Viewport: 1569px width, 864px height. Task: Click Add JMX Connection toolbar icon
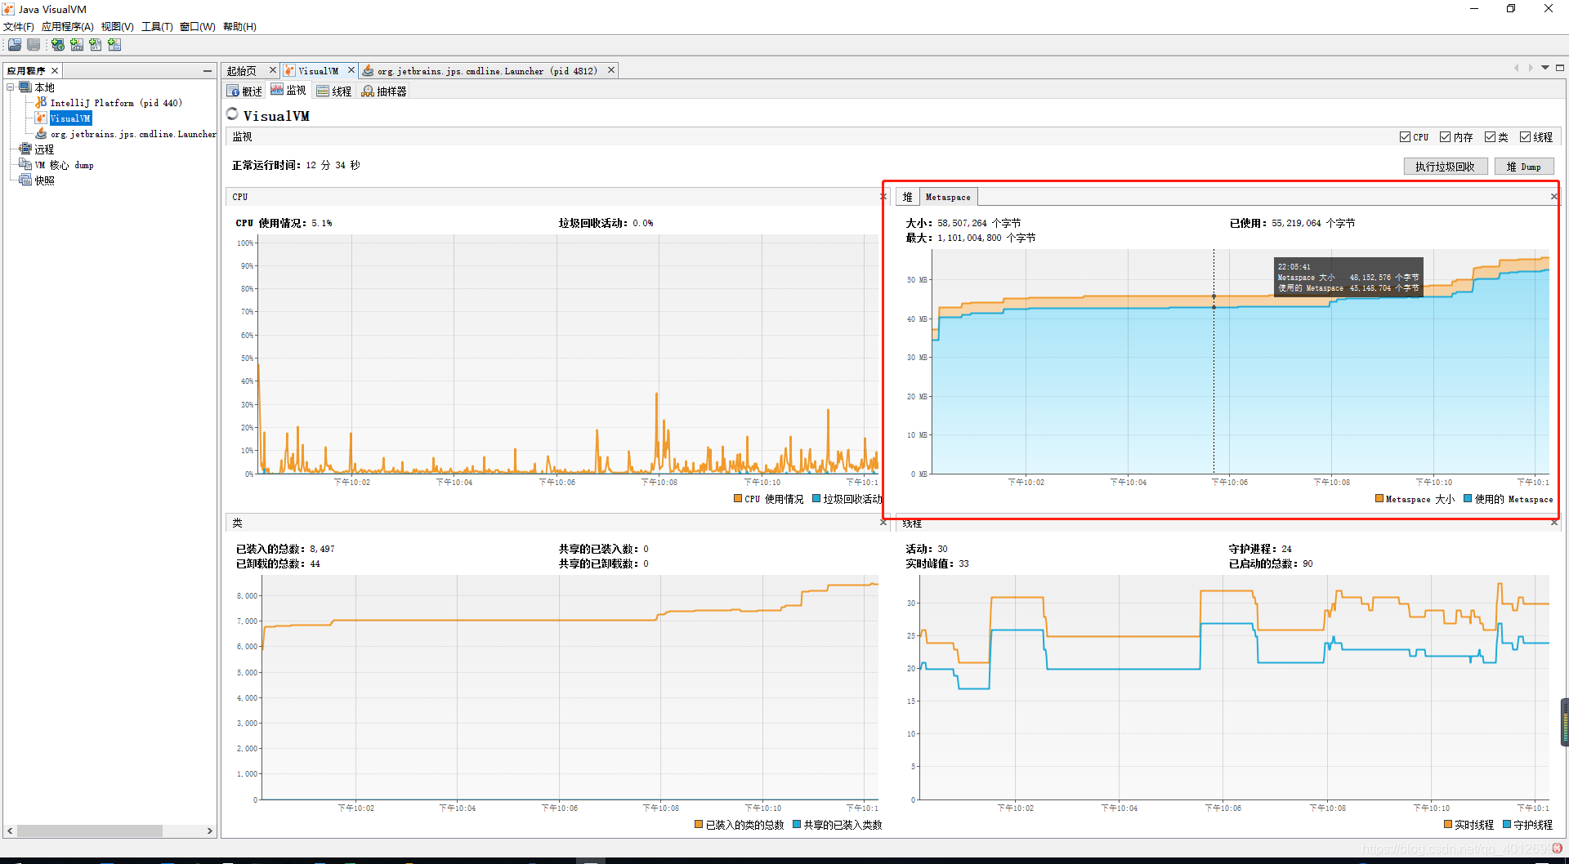pyautogui.click(x=77, y=45)
